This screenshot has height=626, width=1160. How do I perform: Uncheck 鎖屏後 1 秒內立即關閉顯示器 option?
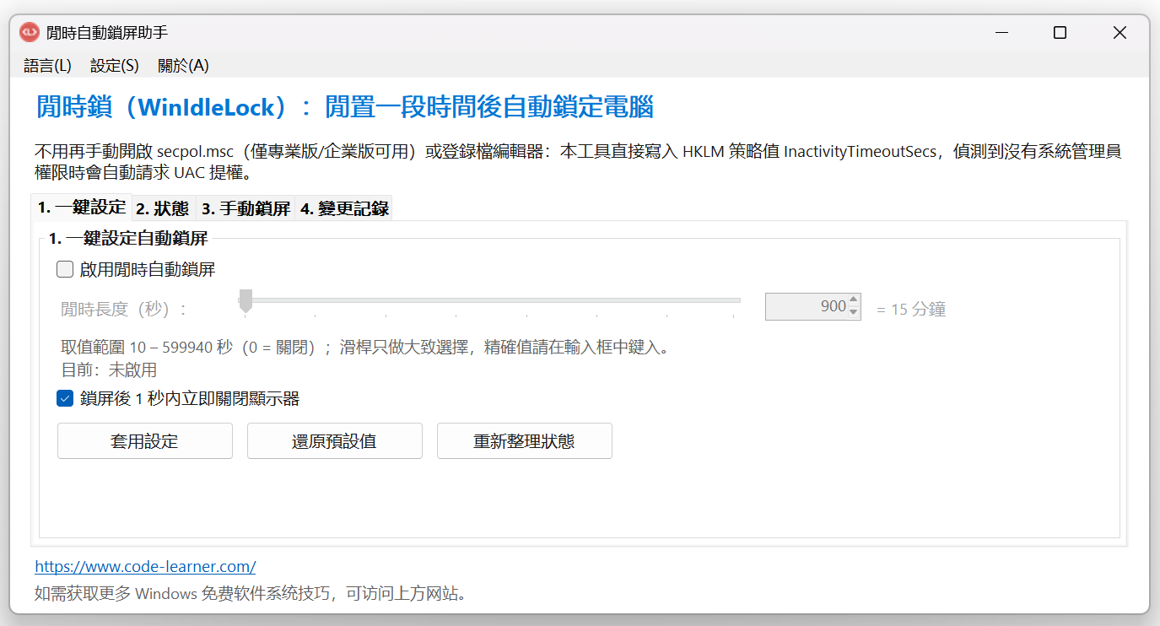(65, 398)
